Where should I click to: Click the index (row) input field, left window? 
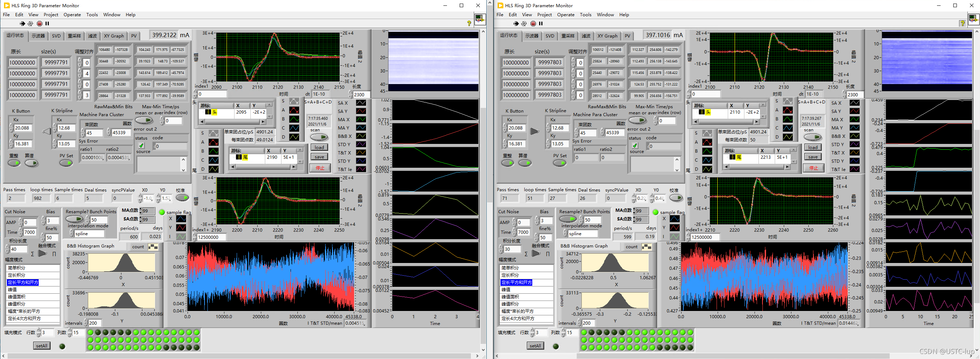pos(173,121)
